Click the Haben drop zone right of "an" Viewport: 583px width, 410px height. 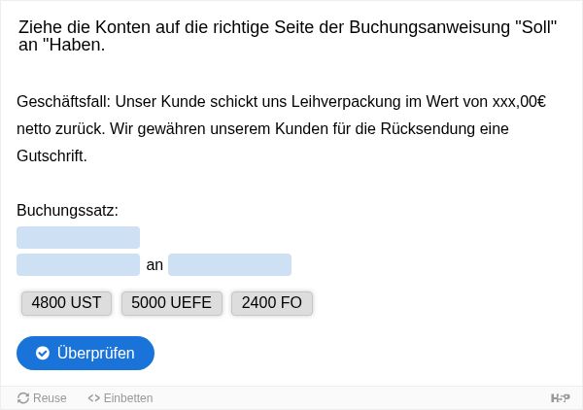[229, 264]
